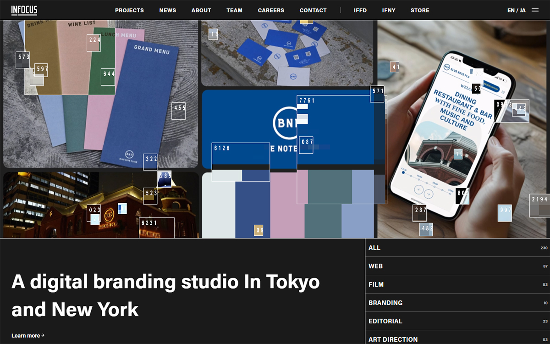The width and height of the screenshot is (550, 344).
Task: Go to the NEWS page
Action: point(167,10)
